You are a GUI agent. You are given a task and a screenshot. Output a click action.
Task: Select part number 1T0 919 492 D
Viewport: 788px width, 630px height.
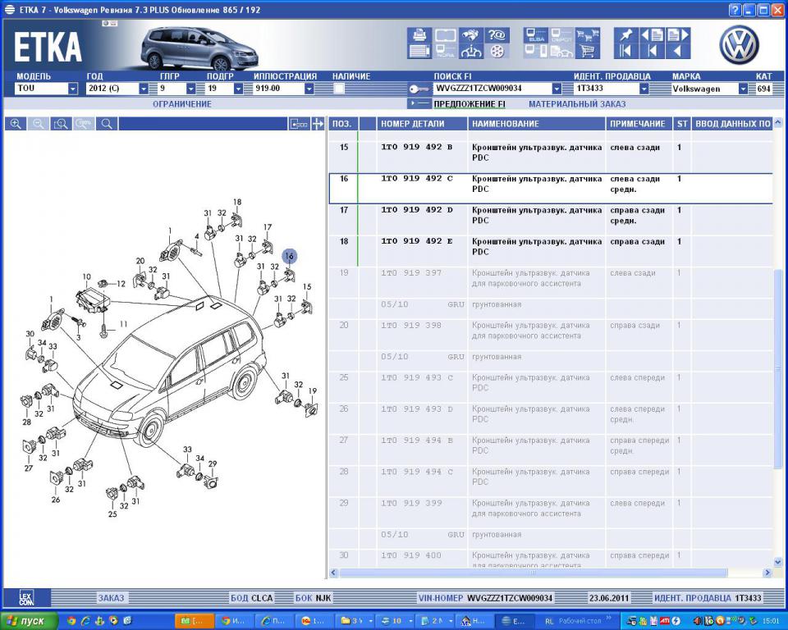click(417, 210)
